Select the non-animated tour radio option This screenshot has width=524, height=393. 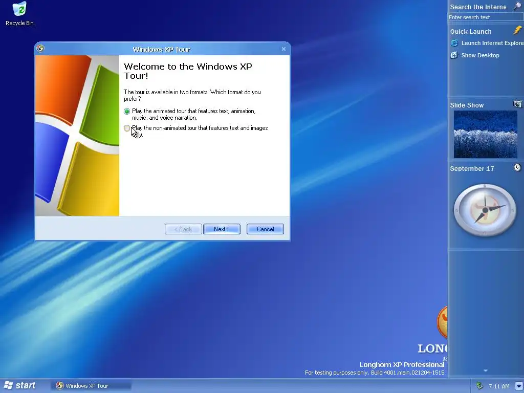point(127,128)
